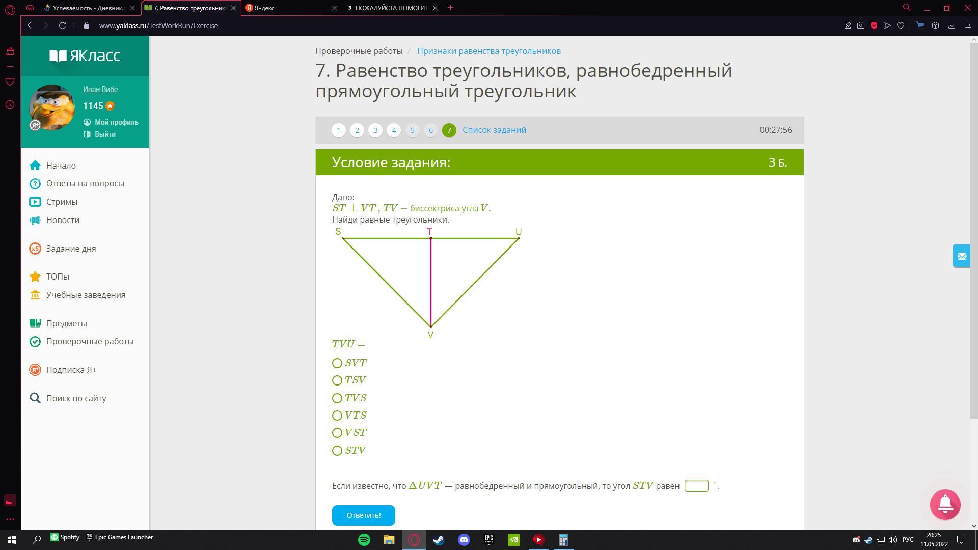The height and width of the screenshot is (550, 978).
Task: Click the pink notification bell icon
Action: pyautogui.click(x=945, y=505)
